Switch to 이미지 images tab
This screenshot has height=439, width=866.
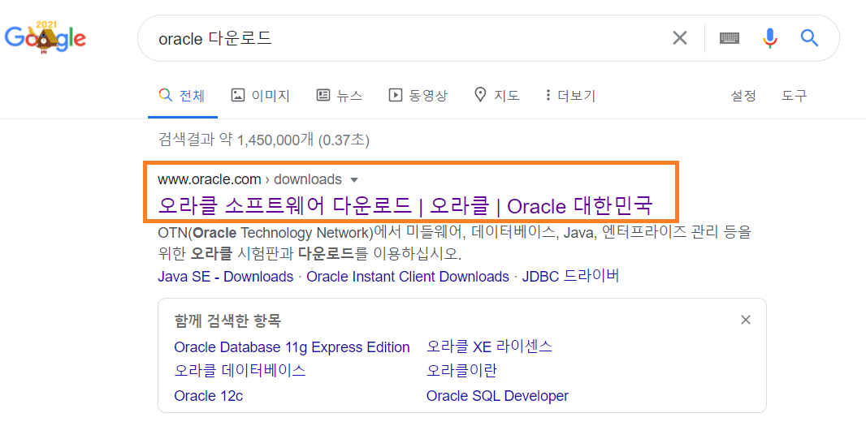[x=260, y=96]
